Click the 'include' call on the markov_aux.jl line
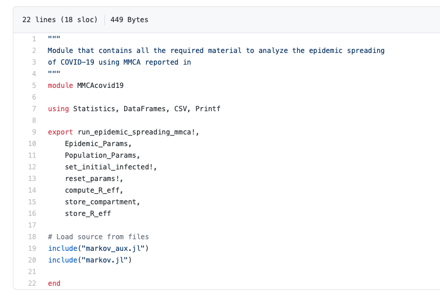This screenshot has height=298, width=440. (x=62, y=249)
